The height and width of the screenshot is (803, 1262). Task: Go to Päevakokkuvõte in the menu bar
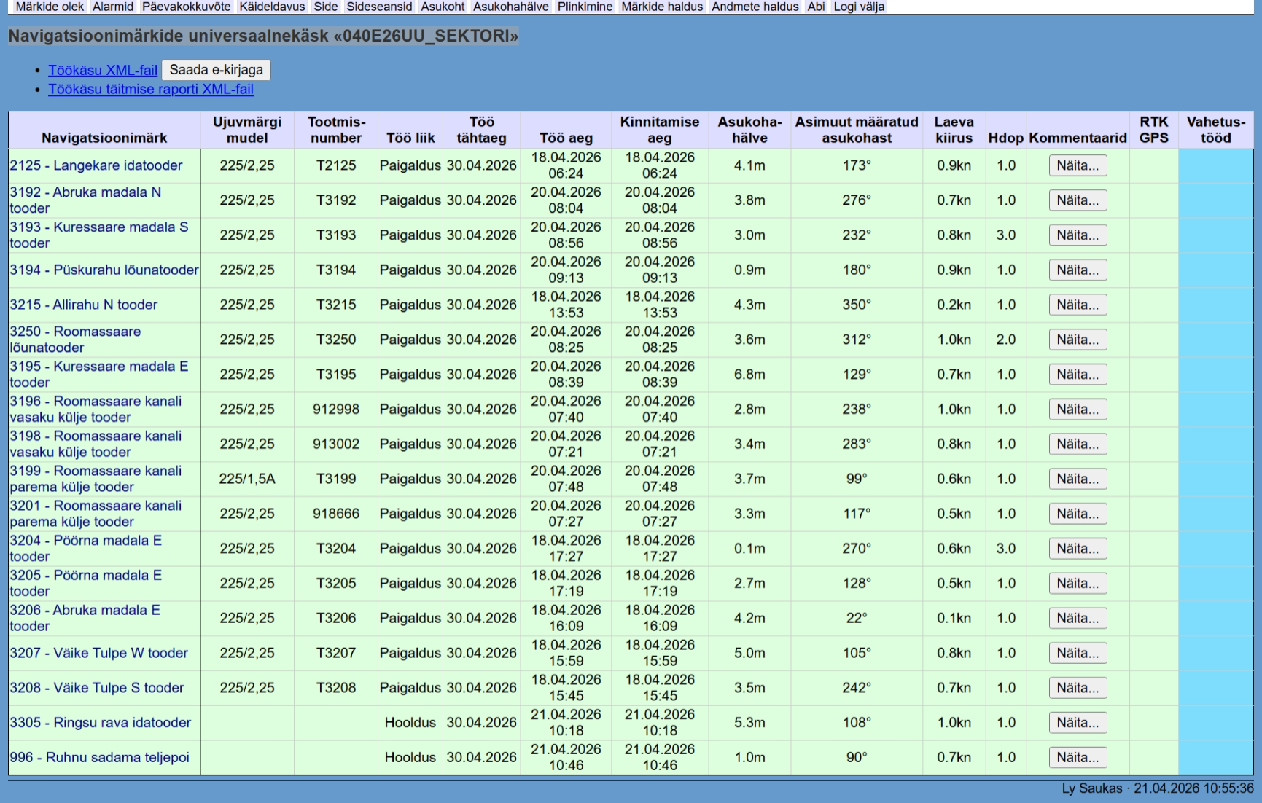(186, 7)
